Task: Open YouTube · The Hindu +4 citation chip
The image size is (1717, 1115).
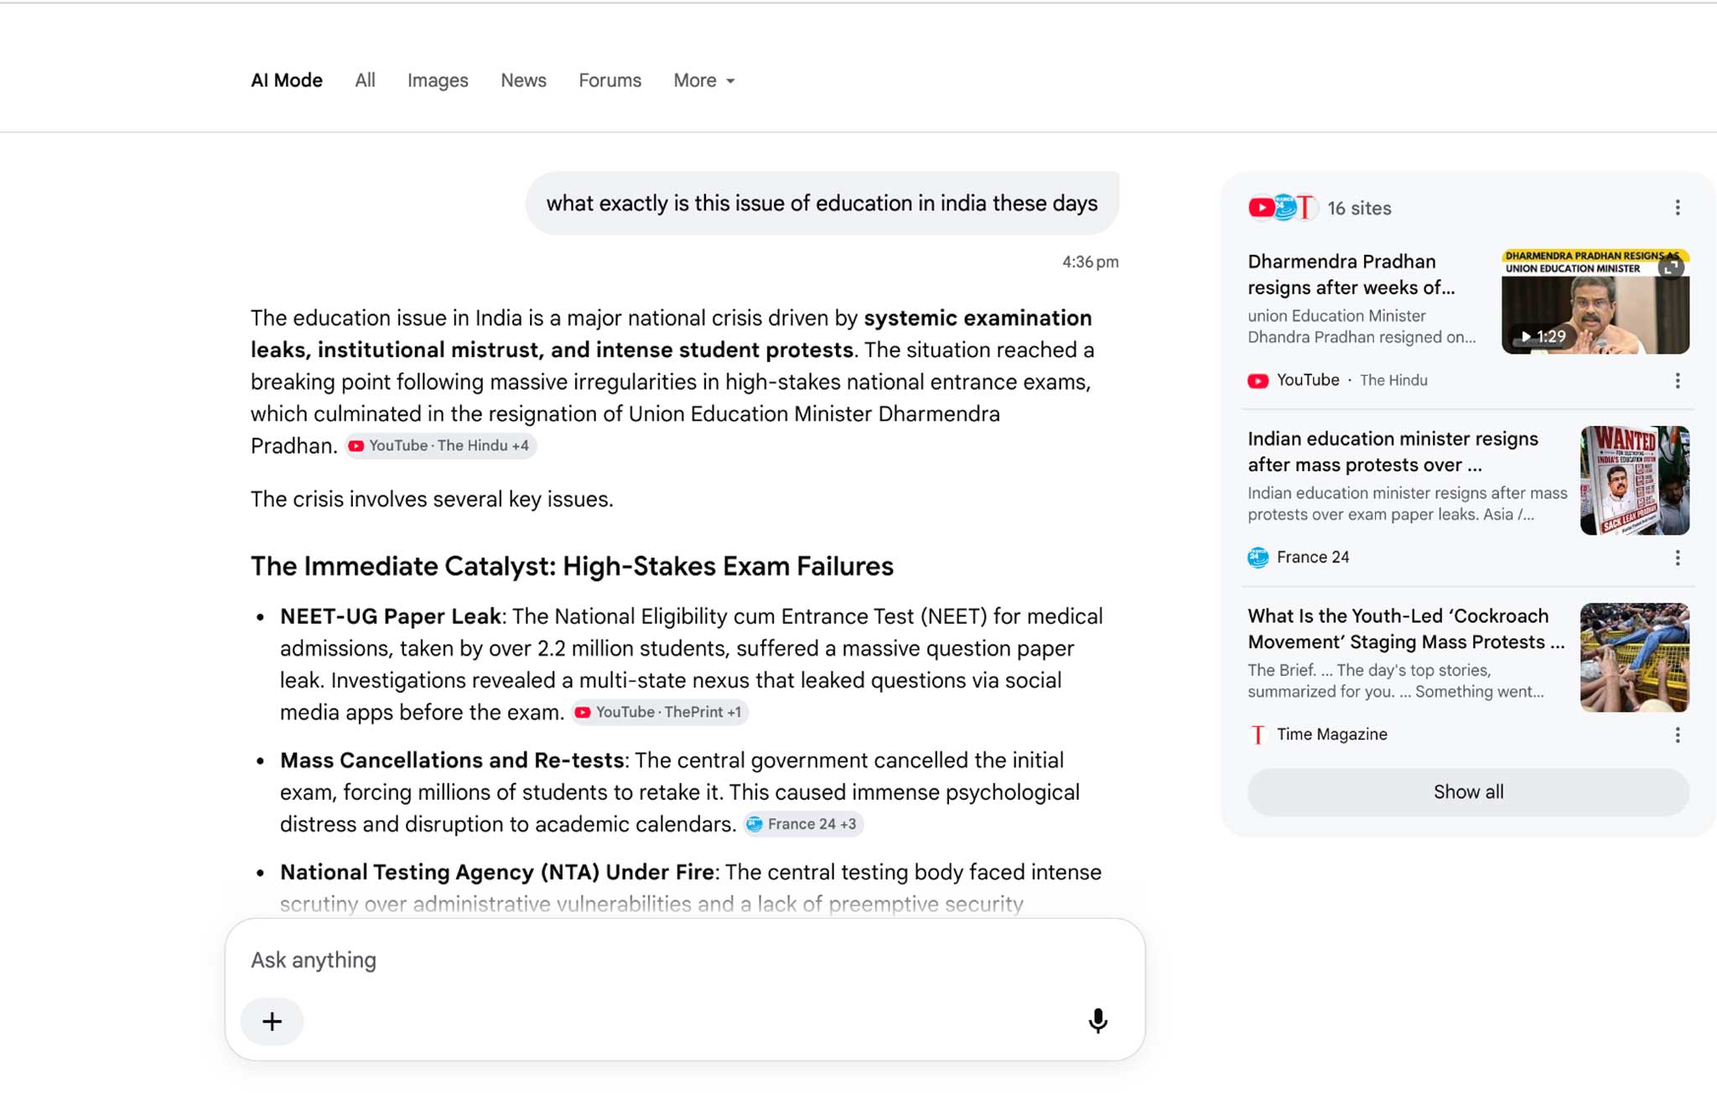Action: coord(441,446)
